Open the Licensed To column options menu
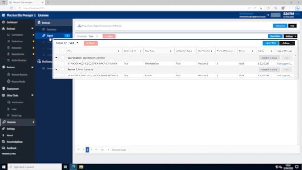Viewport: 302px width, 170px height. 140,51
